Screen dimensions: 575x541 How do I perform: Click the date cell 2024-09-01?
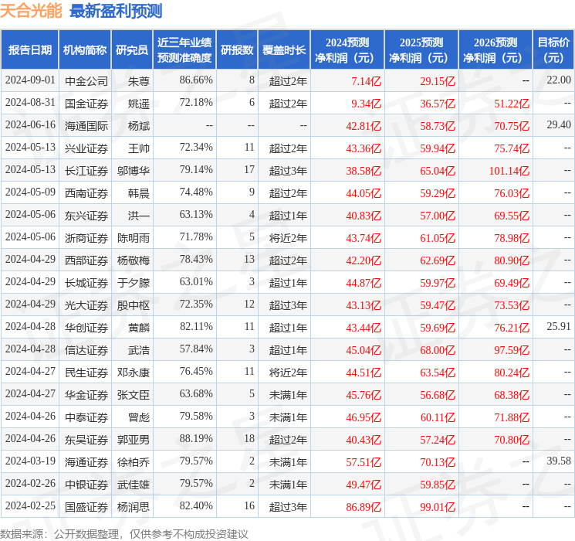[x=30, y=80]
